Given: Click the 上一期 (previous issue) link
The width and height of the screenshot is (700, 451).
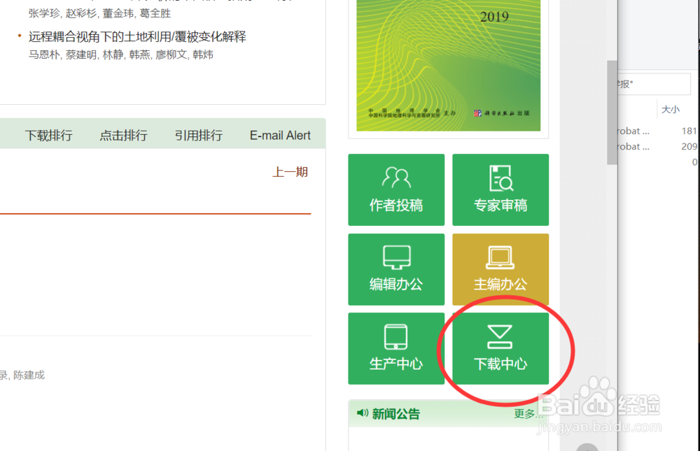Looking at the screenshot, I should pyautogui.click(x=290, y=172).
